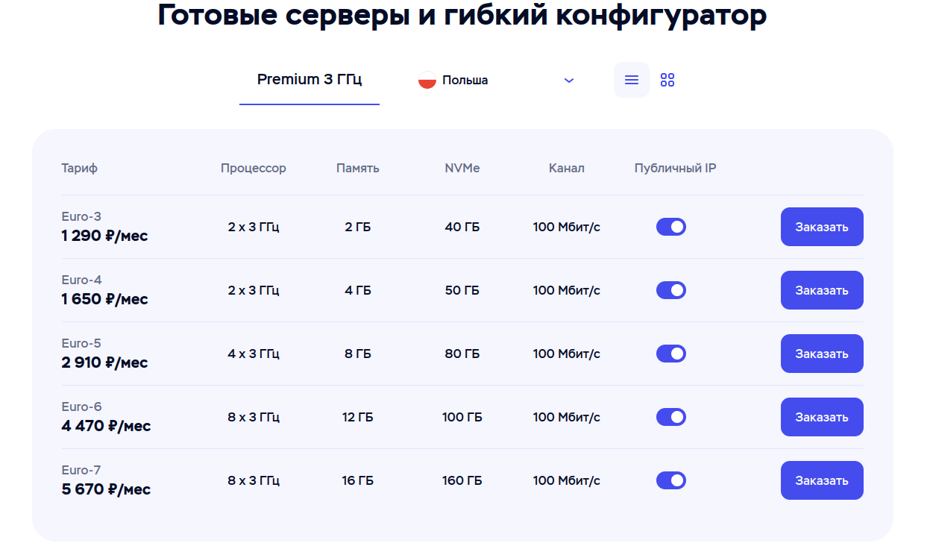Disable public IP for Euro-4
Viewport: 930px width, 546px height.
[x=671, y=290]
